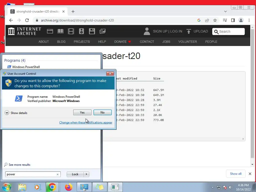Bookmark this page with the star icon
The height and width of the screenshot is (192, 256).
[215, 20]
